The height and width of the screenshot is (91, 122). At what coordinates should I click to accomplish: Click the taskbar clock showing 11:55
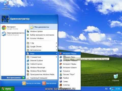(x=118, y=89)
